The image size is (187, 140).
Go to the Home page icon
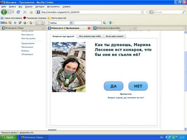point(31,12)
